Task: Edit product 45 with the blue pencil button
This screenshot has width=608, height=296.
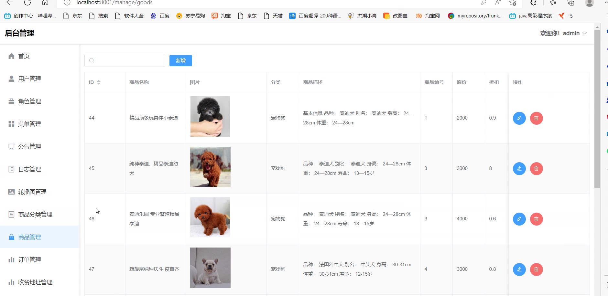Action: (x=519, y=168)
